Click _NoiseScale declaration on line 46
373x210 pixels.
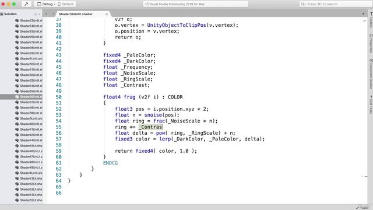point(138,73)
